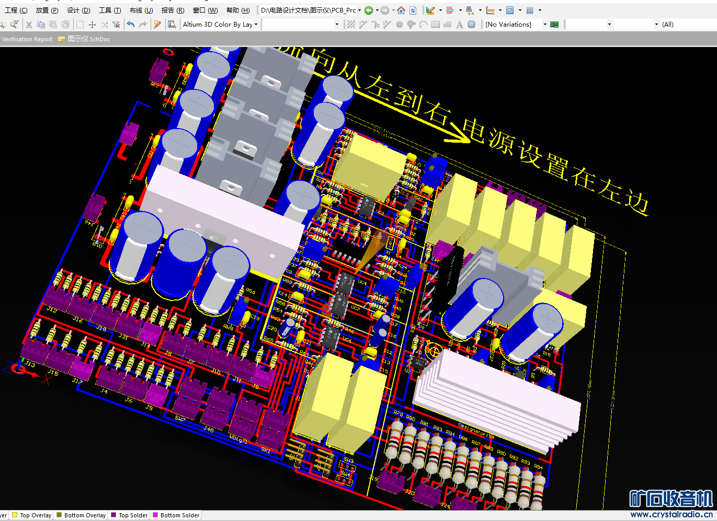Click the Browse library magnifier icon
This screenshot has height=521, width=717.
coord(172,25)
